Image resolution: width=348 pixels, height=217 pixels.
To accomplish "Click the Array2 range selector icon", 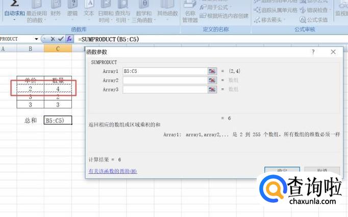I will 212,80.
